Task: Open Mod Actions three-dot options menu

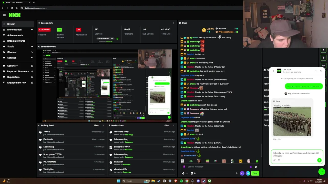Action: coord(174,125)
